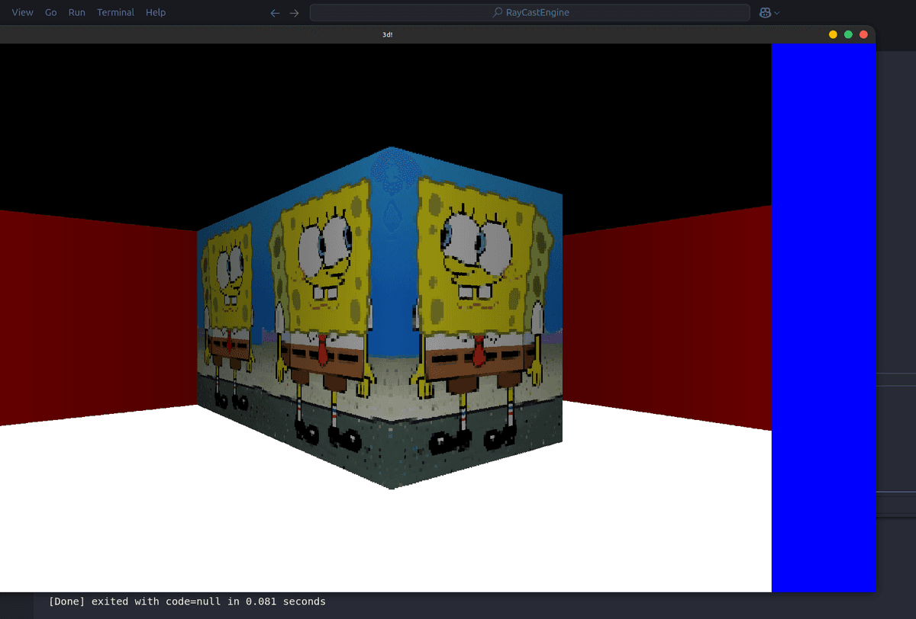Open the Terminal menu
Viewport: 916px width, 619px height.
click(115, 12)
